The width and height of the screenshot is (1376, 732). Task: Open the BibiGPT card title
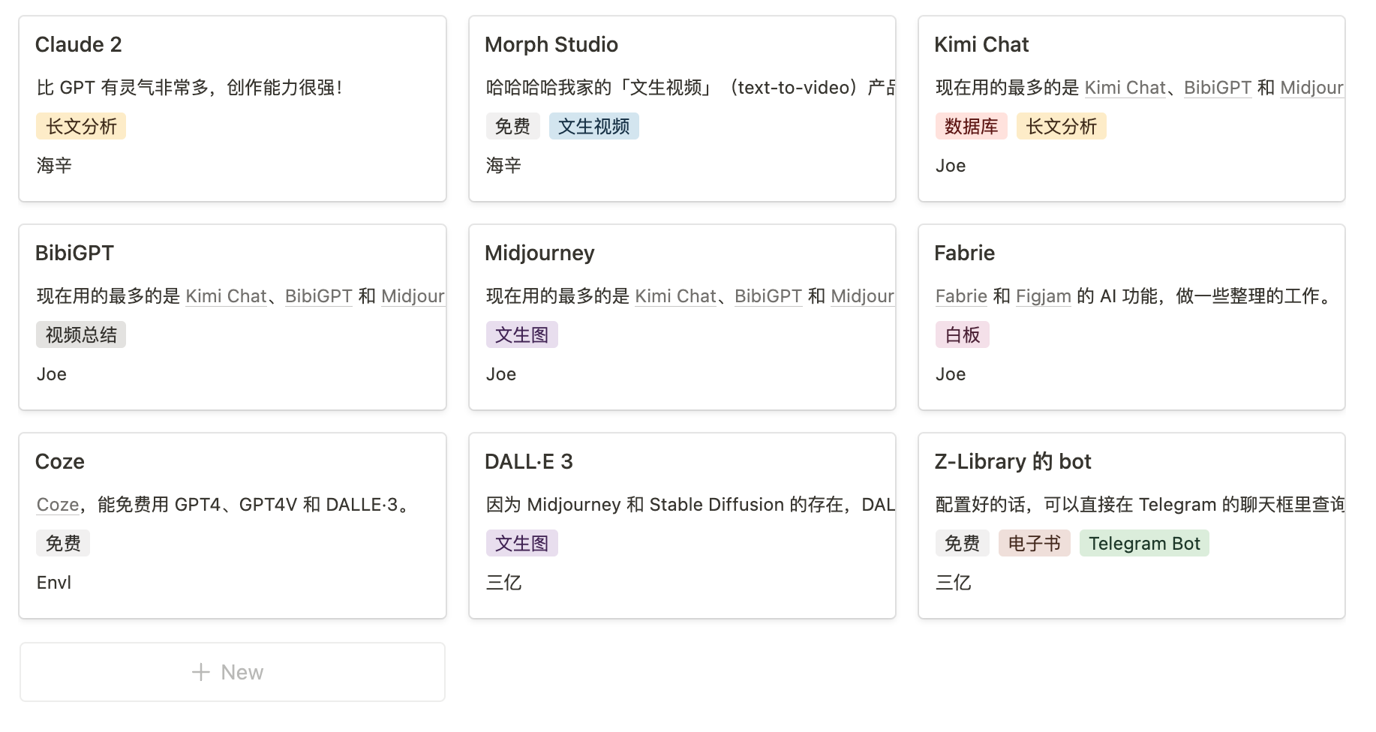pos(74,253)
